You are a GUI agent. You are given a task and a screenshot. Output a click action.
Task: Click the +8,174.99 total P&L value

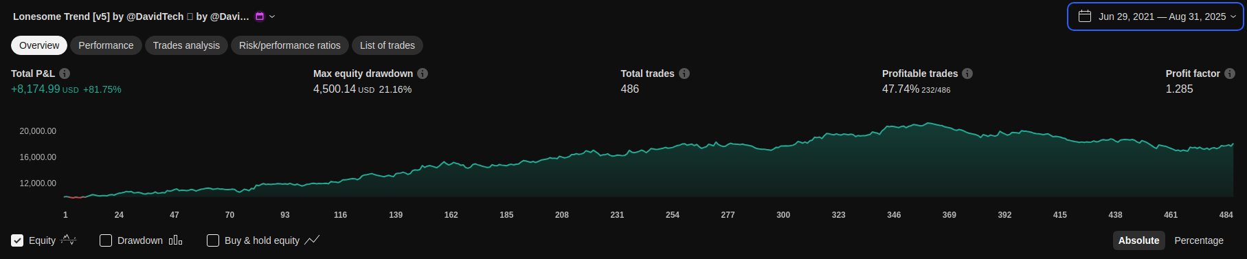tap(36, 89)
